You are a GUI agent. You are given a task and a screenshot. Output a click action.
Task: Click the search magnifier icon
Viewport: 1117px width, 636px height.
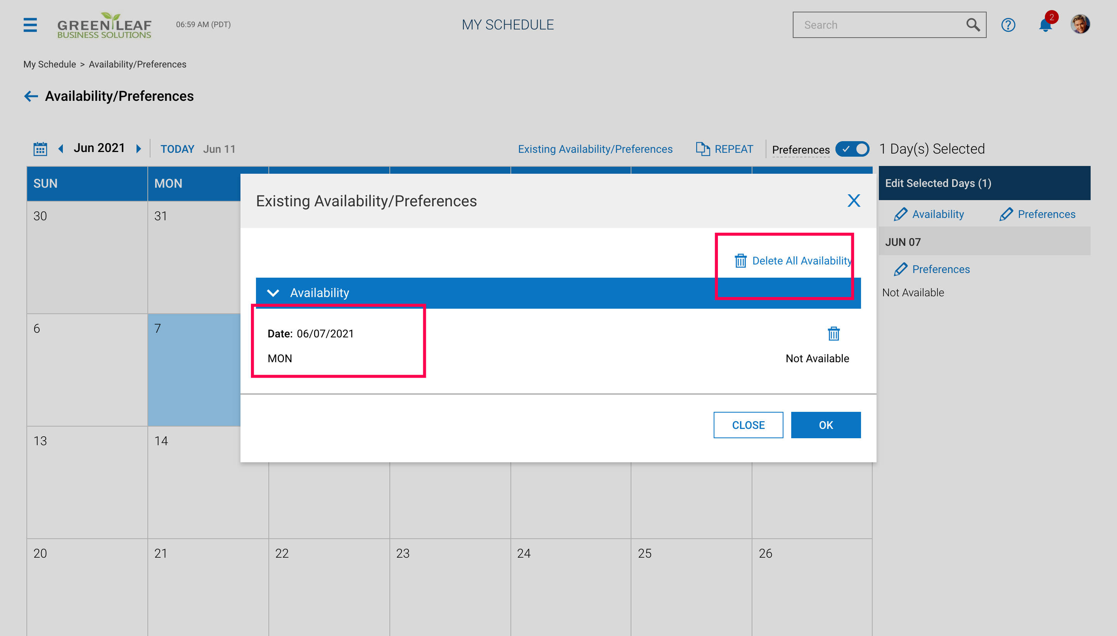click(973, 25)
